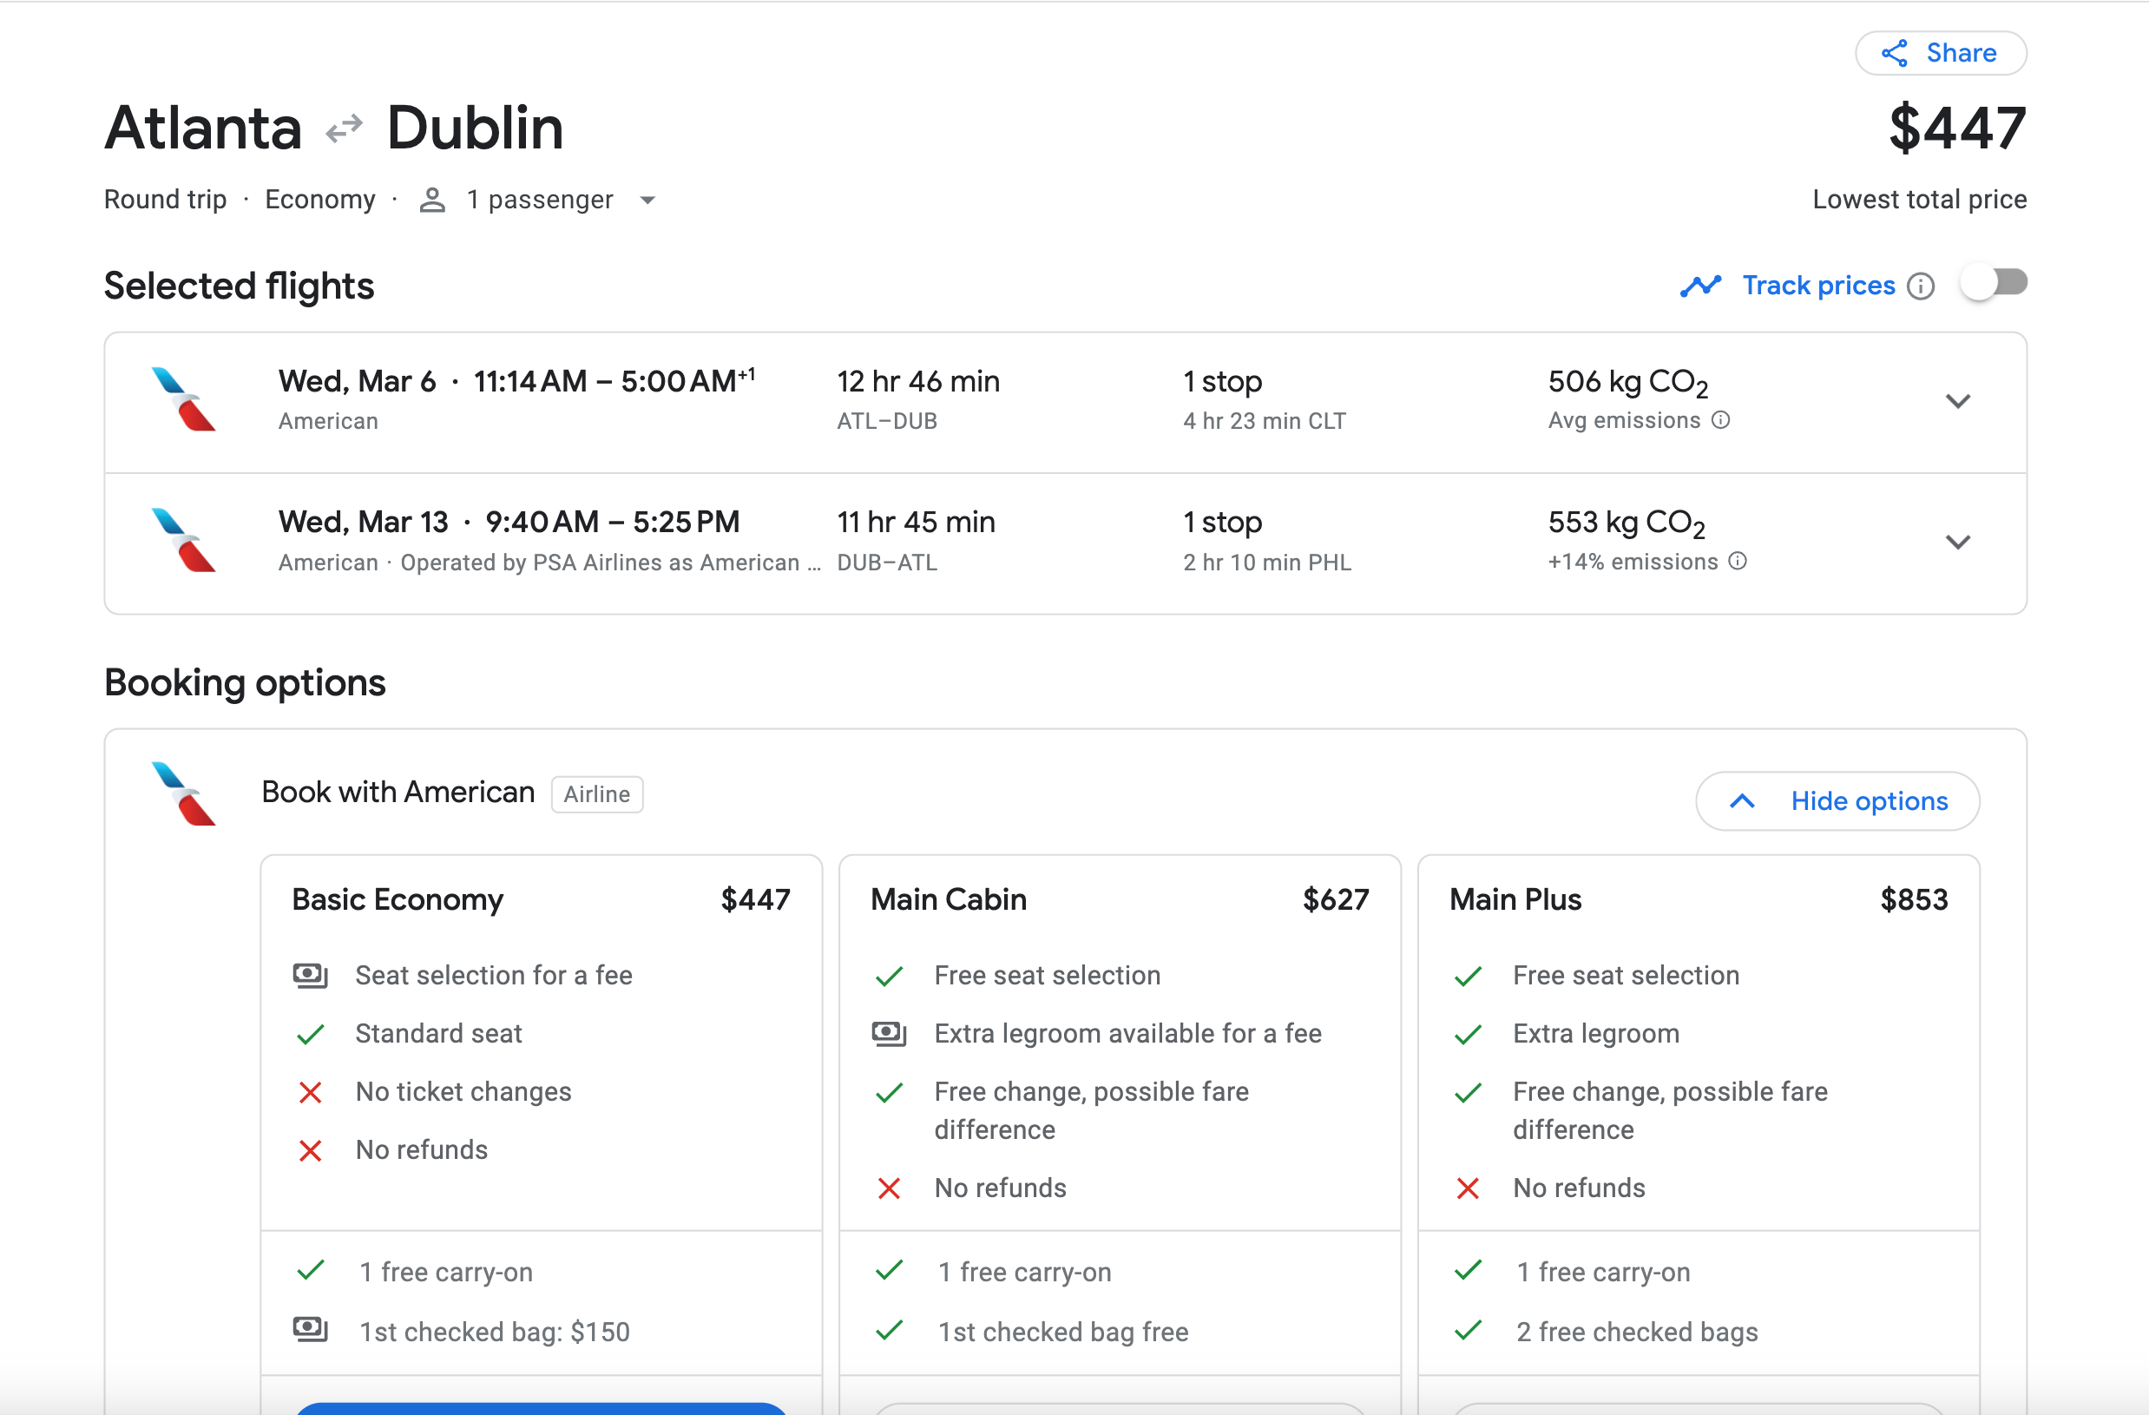Click the Track prices graph icon
This screenshot has width=2149, height=1415.
1700,286
